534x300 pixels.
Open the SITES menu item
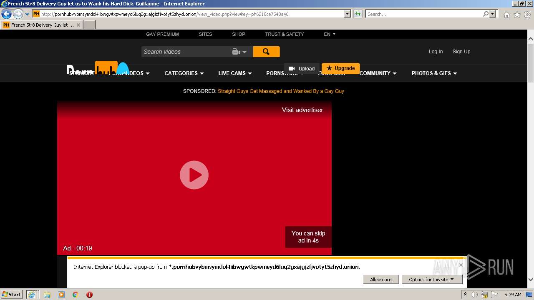205,34
